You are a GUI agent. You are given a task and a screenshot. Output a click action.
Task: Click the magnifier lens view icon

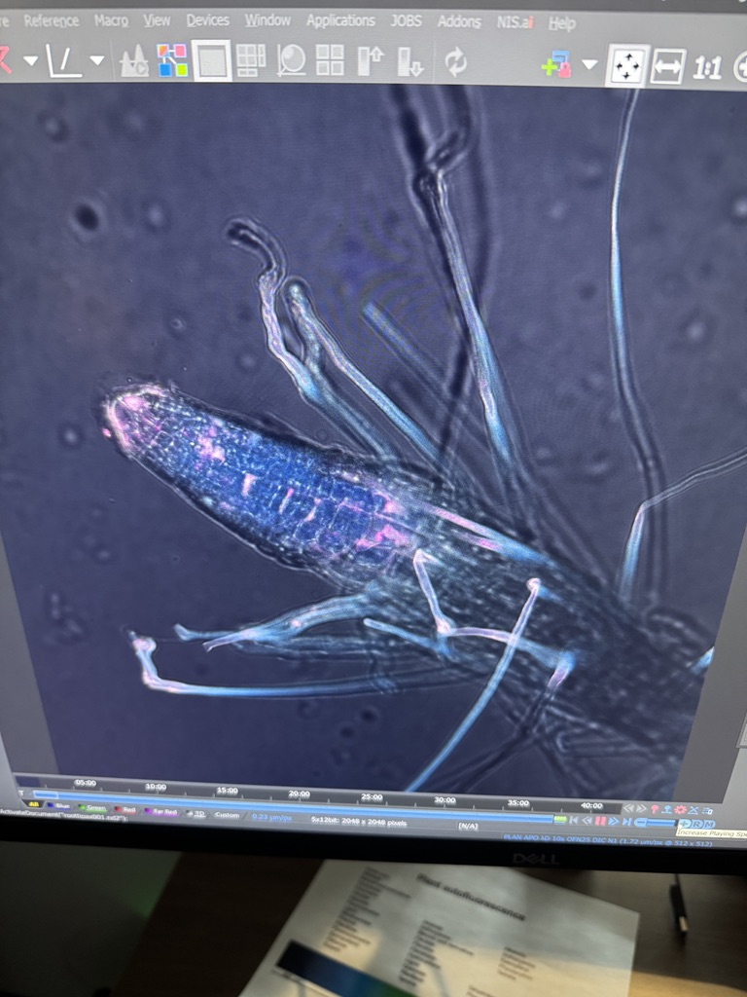[x=291, y=61]
